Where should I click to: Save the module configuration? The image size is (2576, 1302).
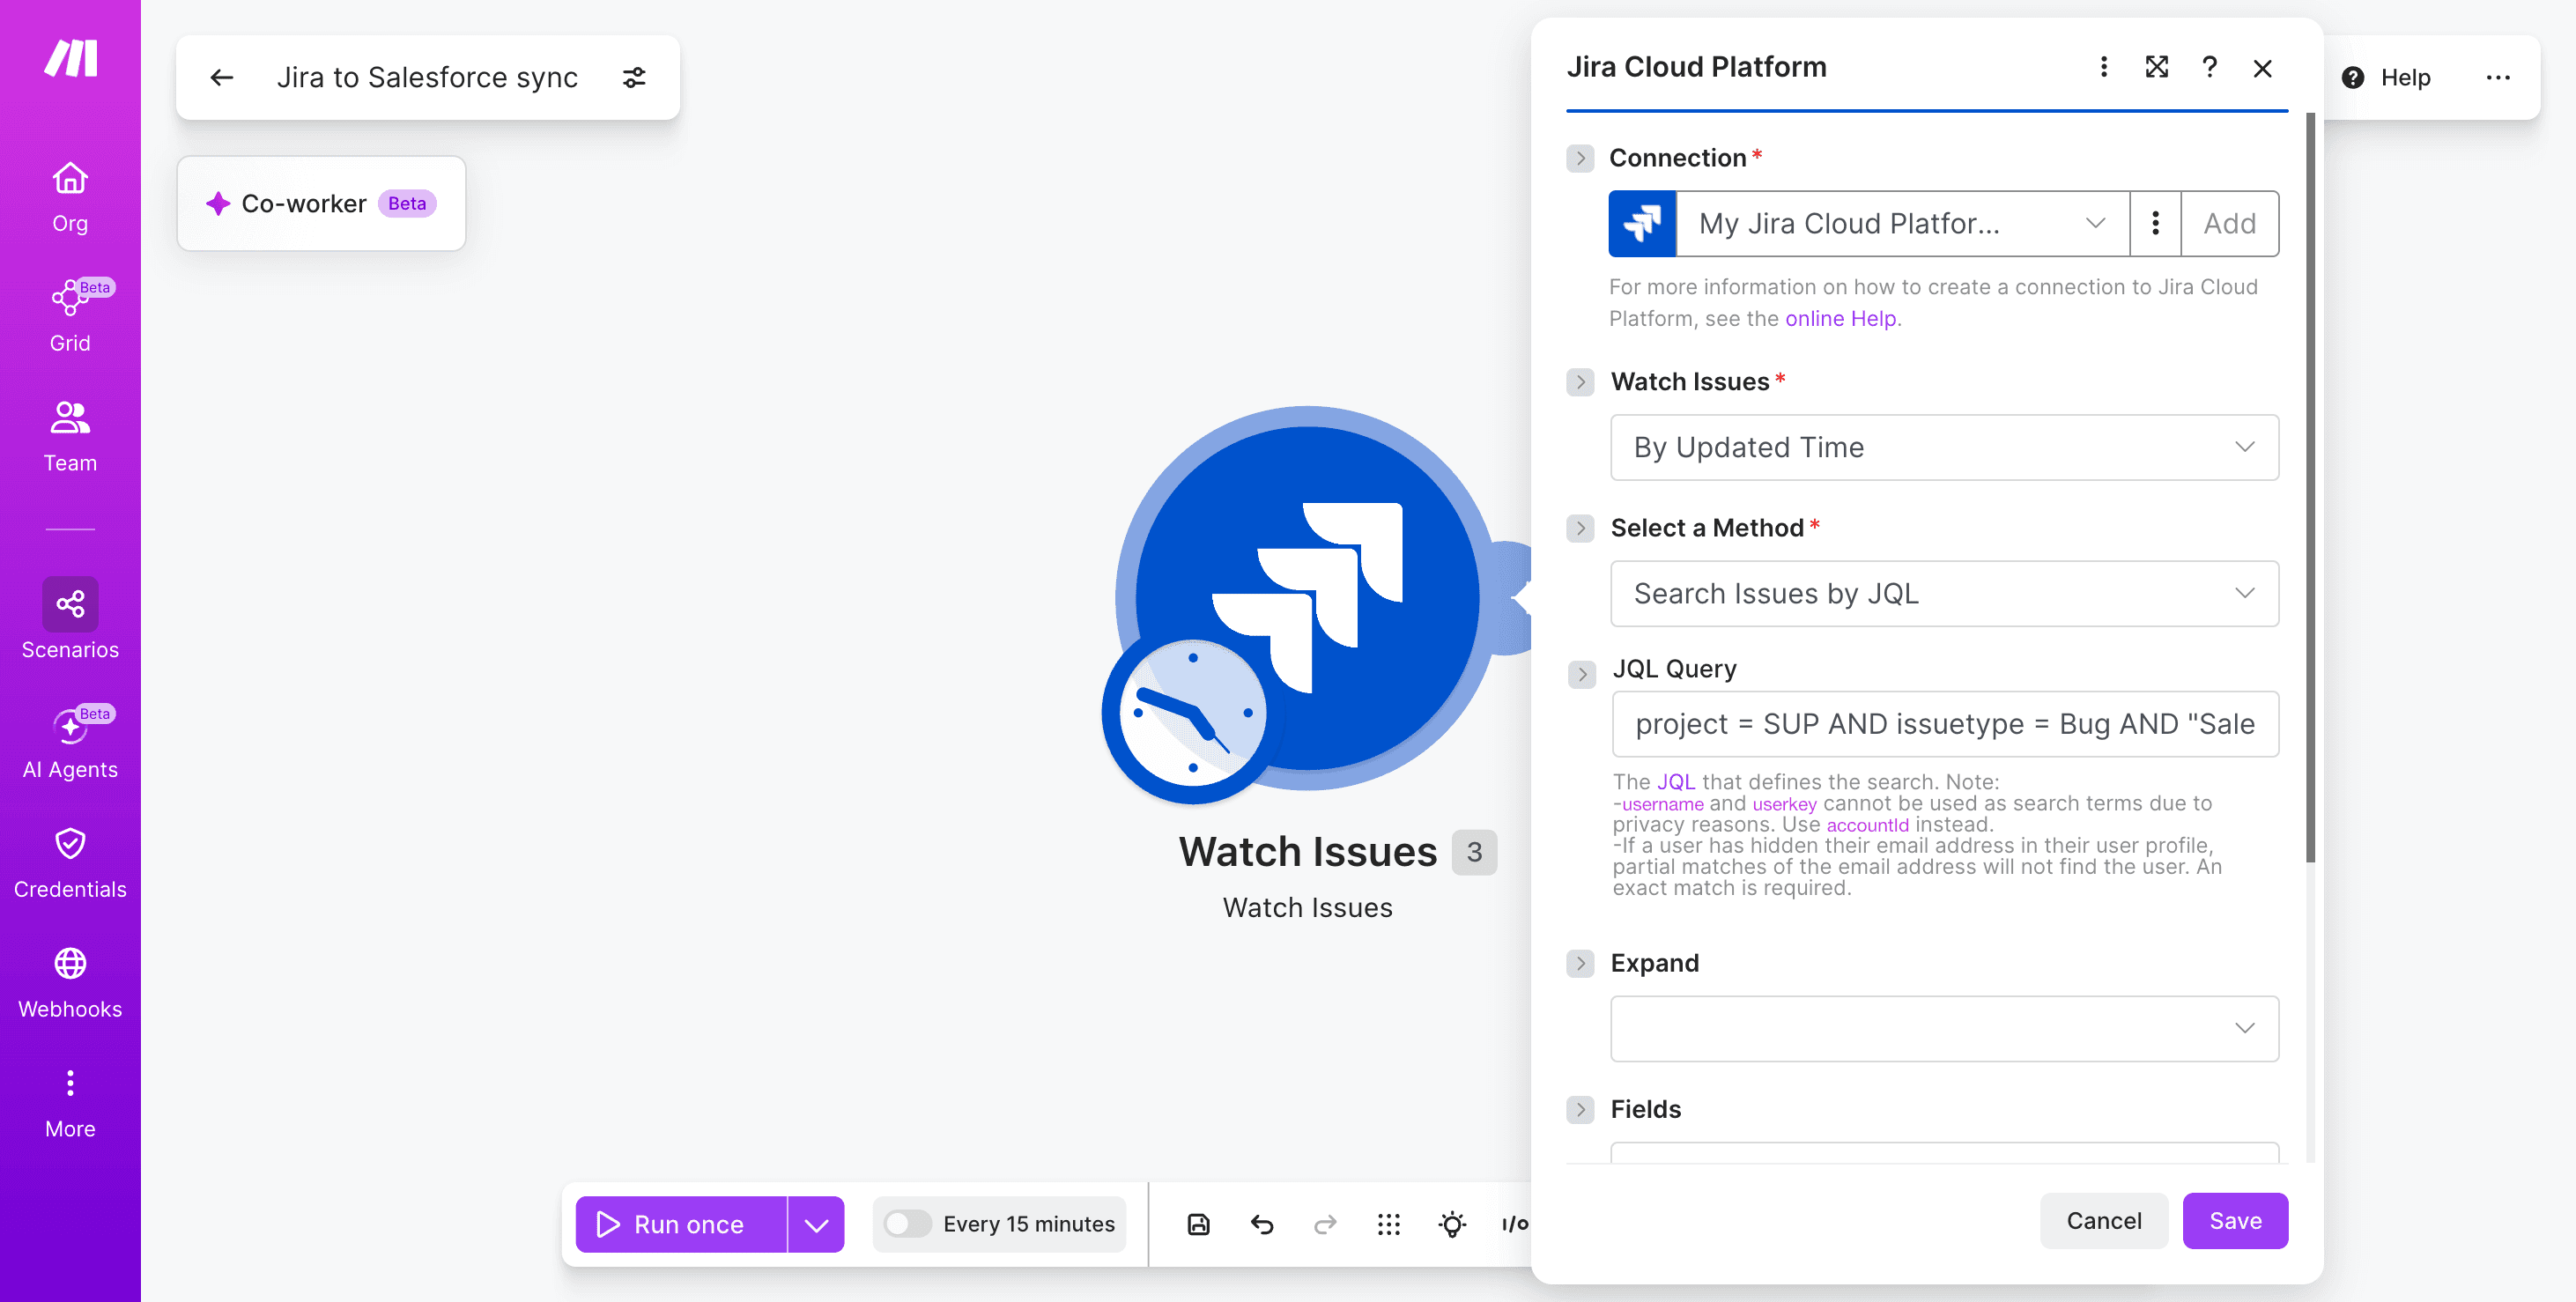(2235, 1220)
